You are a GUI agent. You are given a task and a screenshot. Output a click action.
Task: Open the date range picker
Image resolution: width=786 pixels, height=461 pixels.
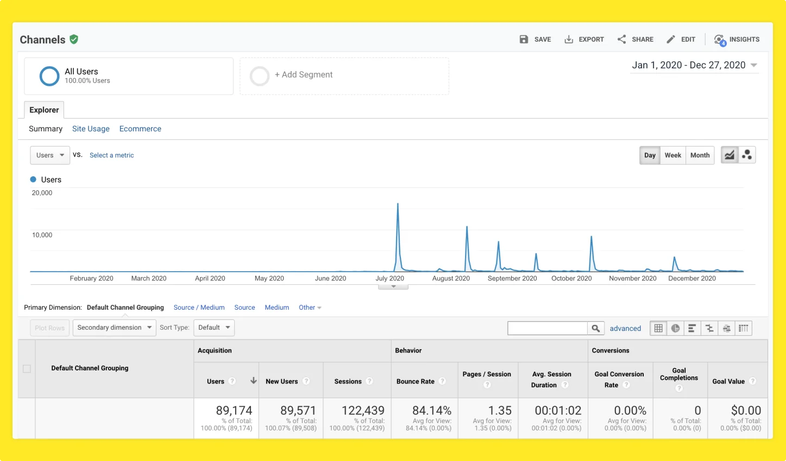694,65
